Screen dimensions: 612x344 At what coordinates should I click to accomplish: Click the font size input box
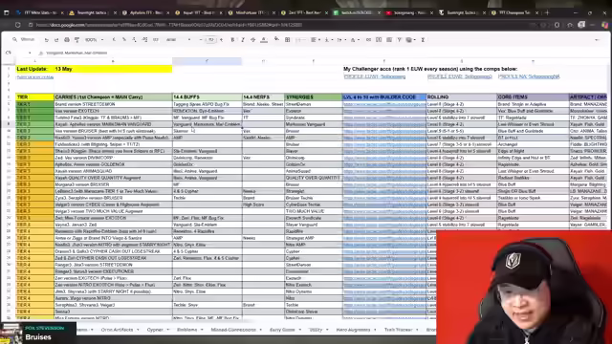pos(210,40)
